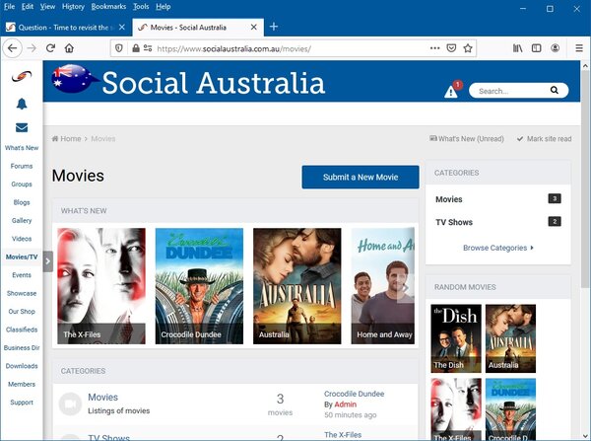591x441 pixels.
Task: Go to the browser home page icon
Action: [70, 47]
